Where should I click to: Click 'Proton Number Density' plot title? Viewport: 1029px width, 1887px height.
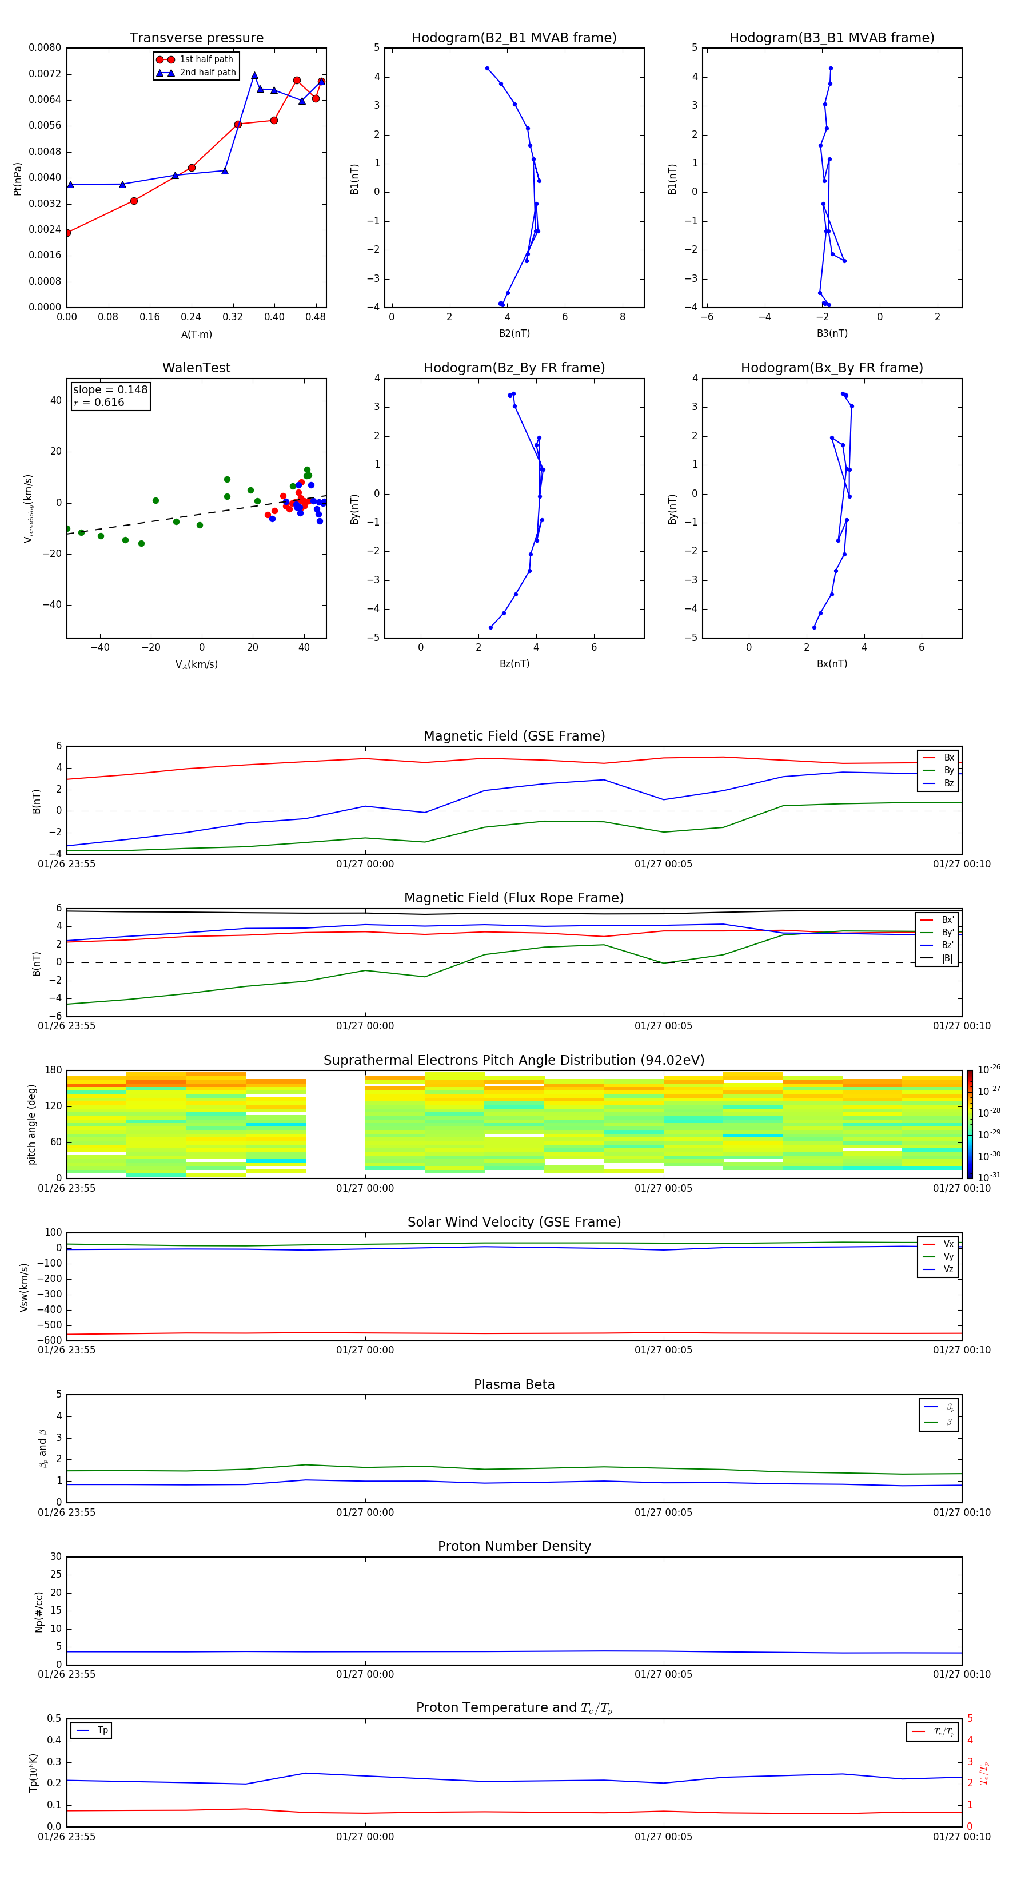[x=514, y=1546]
